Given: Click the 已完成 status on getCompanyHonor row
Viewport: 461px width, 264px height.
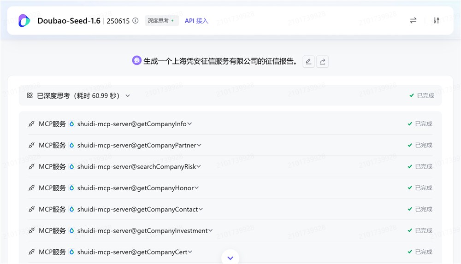Looking at the screenshot, I should [x=420, y=188].
